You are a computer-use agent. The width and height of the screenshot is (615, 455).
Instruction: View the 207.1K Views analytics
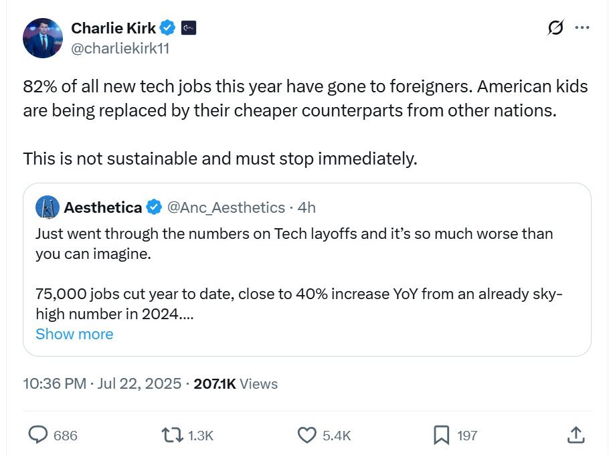tap(236, 383)
